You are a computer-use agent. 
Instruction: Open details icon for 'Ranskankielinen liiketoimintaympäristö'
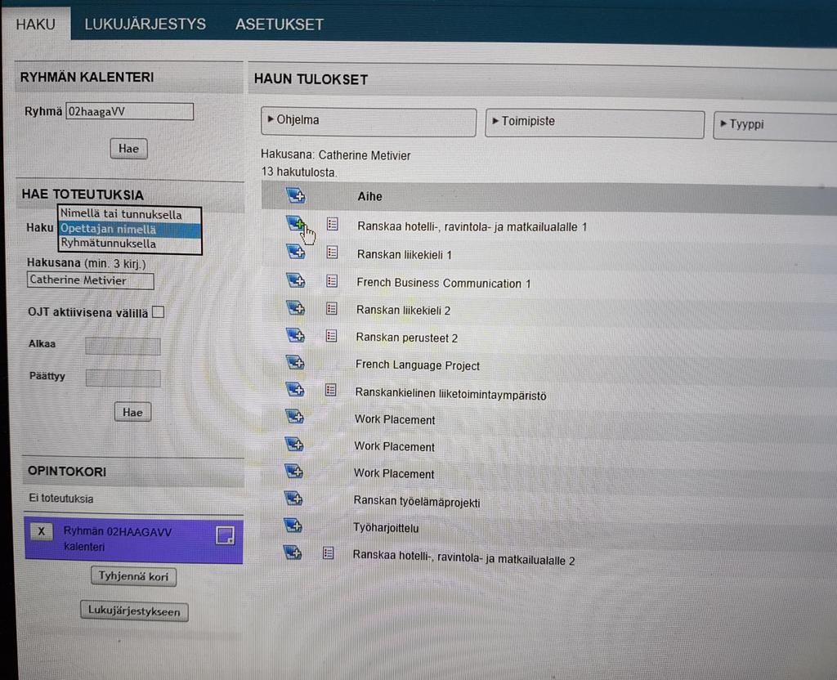[x=331, y=390]
